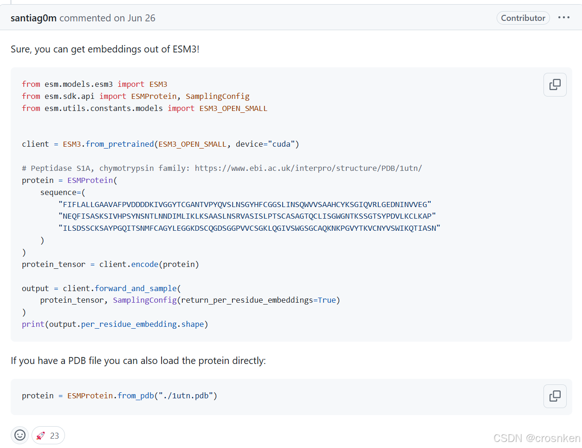Click the SamplingConfig(return_per_residue_embeddings=True) argument

tap(226, 300)
